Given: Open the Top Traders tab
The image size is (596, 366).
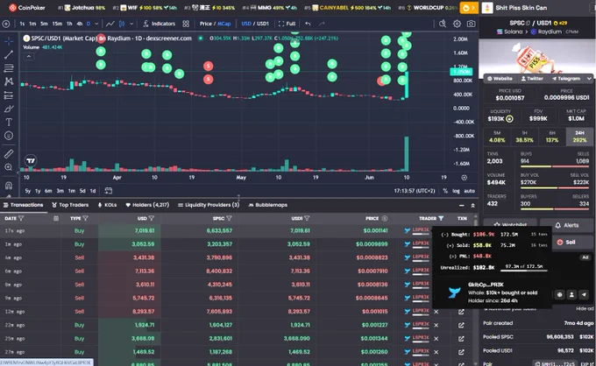Looking at the screenshot, I should coord(70,205).
